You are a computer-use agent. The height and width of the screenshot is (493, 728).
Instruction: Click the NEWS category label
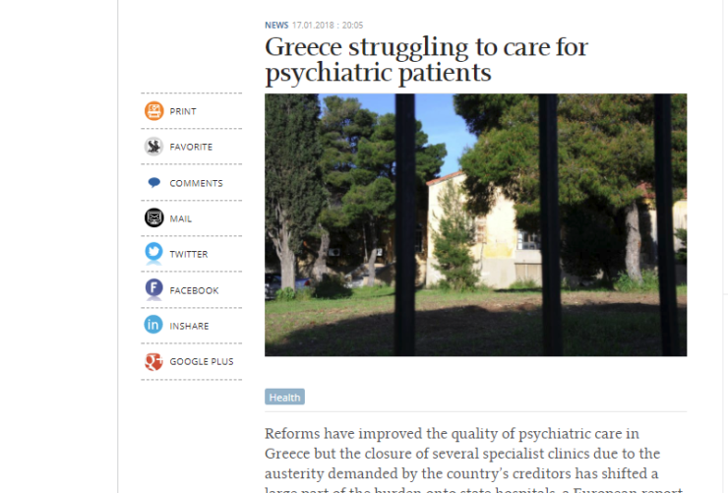[276, 25]
